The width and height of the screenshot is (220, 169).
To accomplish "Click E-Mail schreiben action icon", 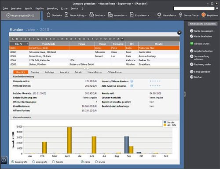I will [191, 72].
